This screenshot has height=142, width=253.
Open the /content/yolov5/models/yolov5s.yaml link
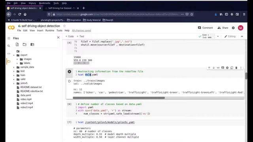coord(110,122)
